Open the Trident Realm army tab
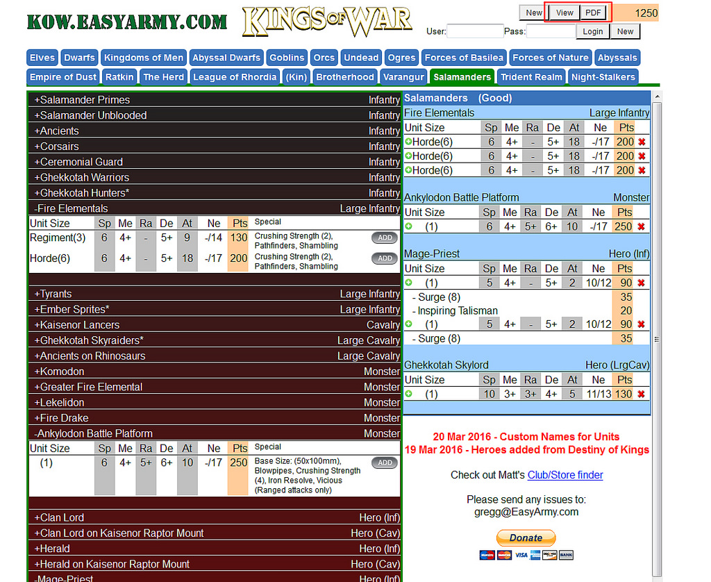Screen dimensions: 711x582 click(531, 77)
